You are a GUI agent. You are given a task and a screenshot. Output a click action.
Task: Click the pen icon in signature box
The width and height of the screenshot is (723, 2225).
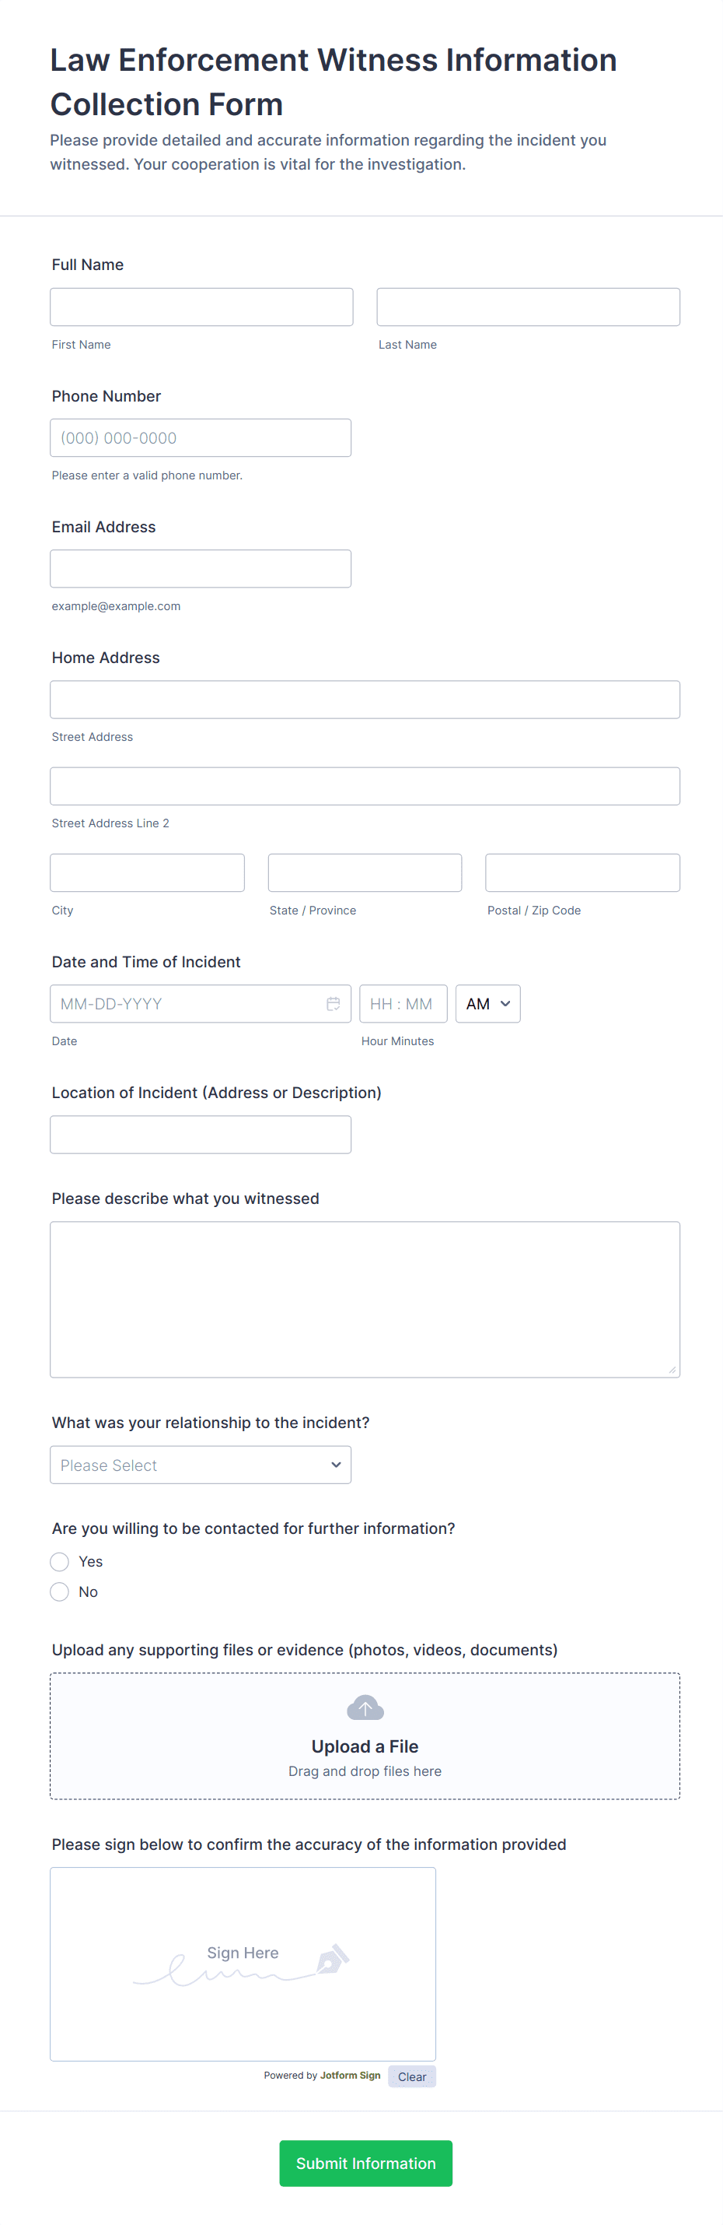pos(332,1959)
